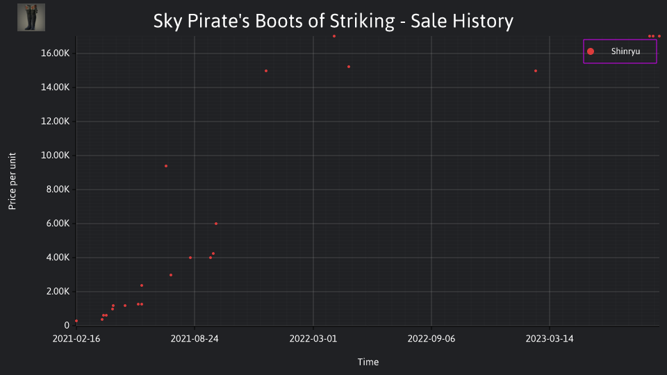667x375 pixels.
Task: Select the data point just above 15K in 2022
Action: [349, 67]
